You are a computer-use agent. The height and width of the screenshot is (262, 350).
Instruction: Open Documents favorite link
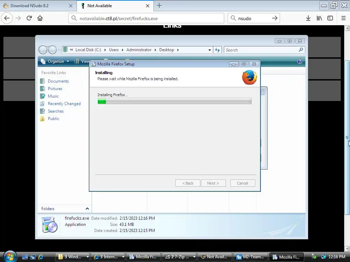tap(58, 81)
